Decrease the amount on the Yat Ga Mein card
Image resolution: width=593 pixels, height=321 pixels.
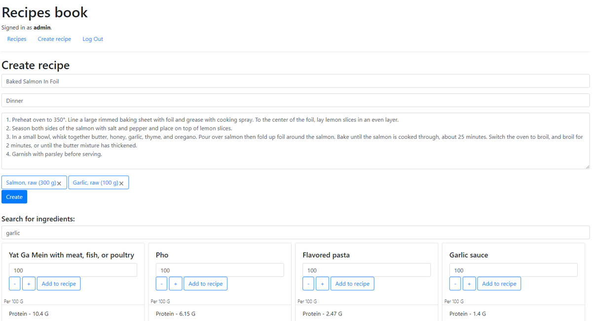[x=14, y=284]
